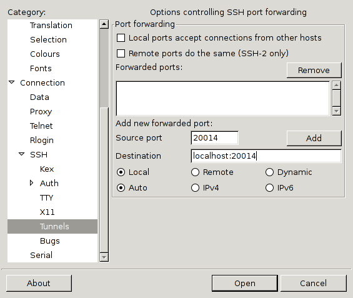
Task: Open the Kex category
Action: coord(47,169)
